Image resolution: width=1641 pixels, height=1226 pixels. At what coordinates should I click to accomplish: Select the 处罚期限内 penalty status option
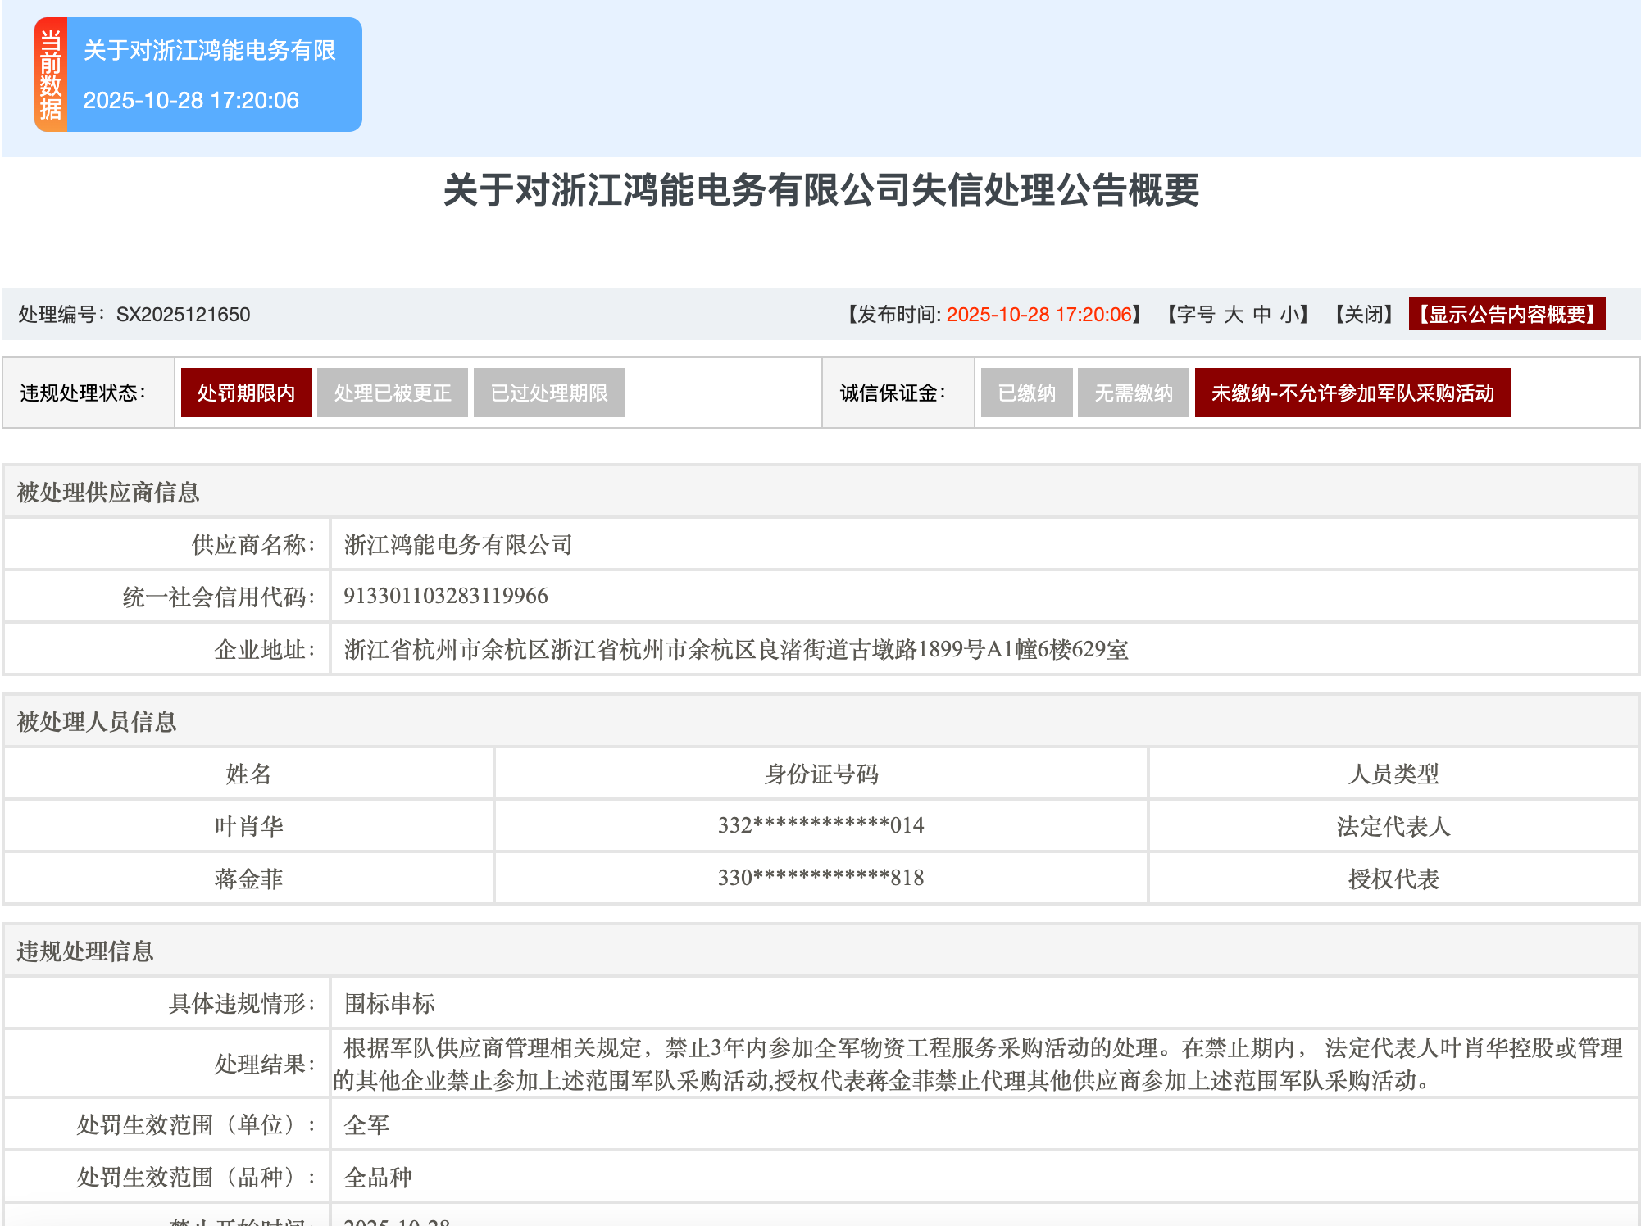(x=246, y=393)
